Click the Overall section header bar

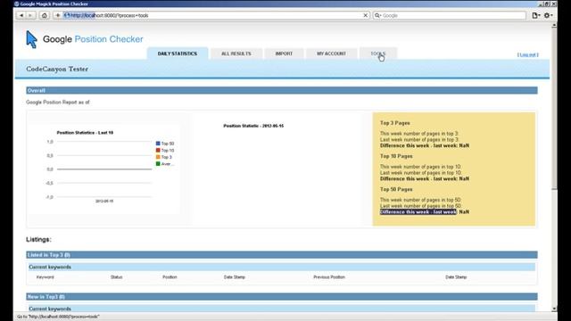coord(282,90)
